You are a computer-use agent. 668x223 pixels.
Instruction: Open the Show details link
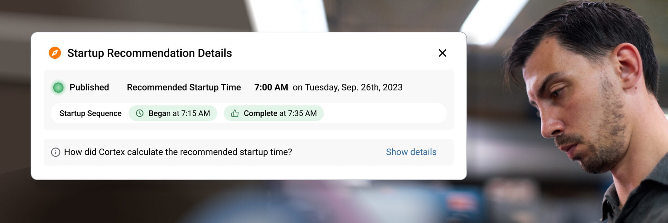tap(411, 152)
